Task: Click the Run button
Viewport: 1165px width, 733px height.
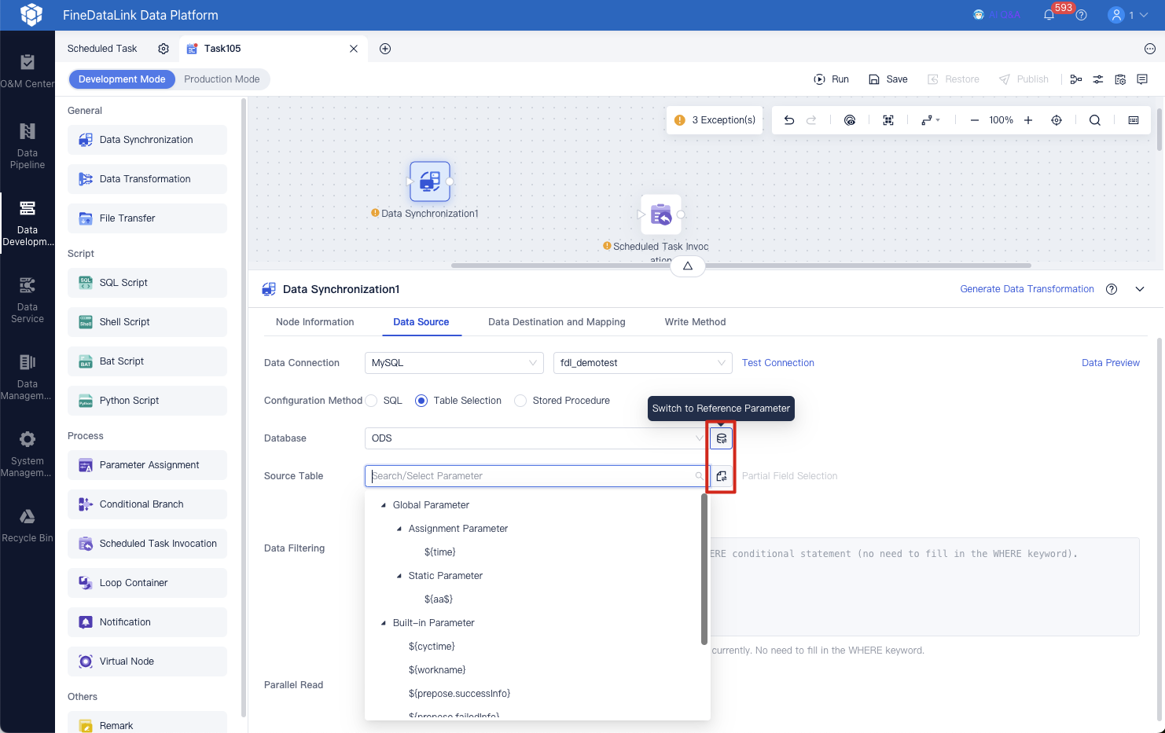Action: click(x=831, y=79)
